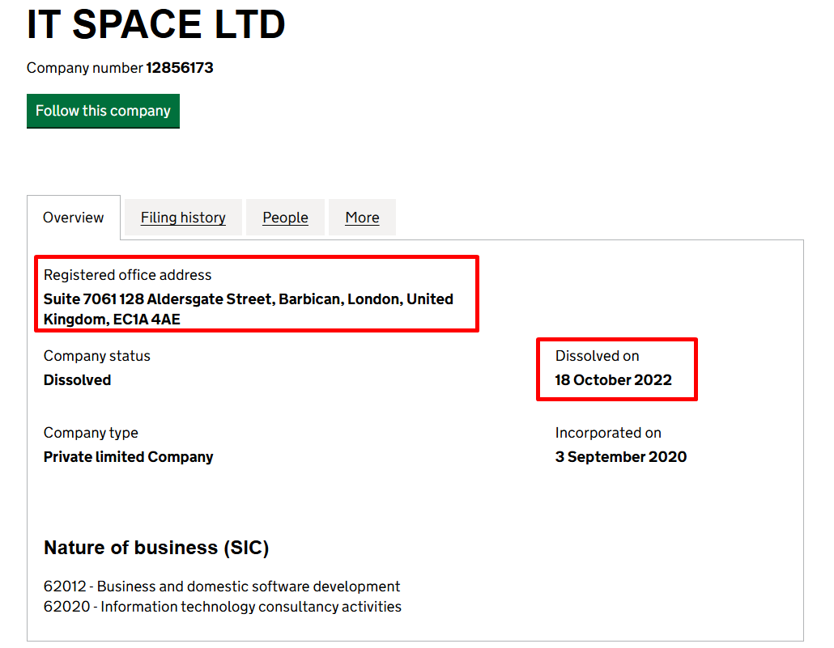Click the Dissolved status value

click(x=77, y=380)
